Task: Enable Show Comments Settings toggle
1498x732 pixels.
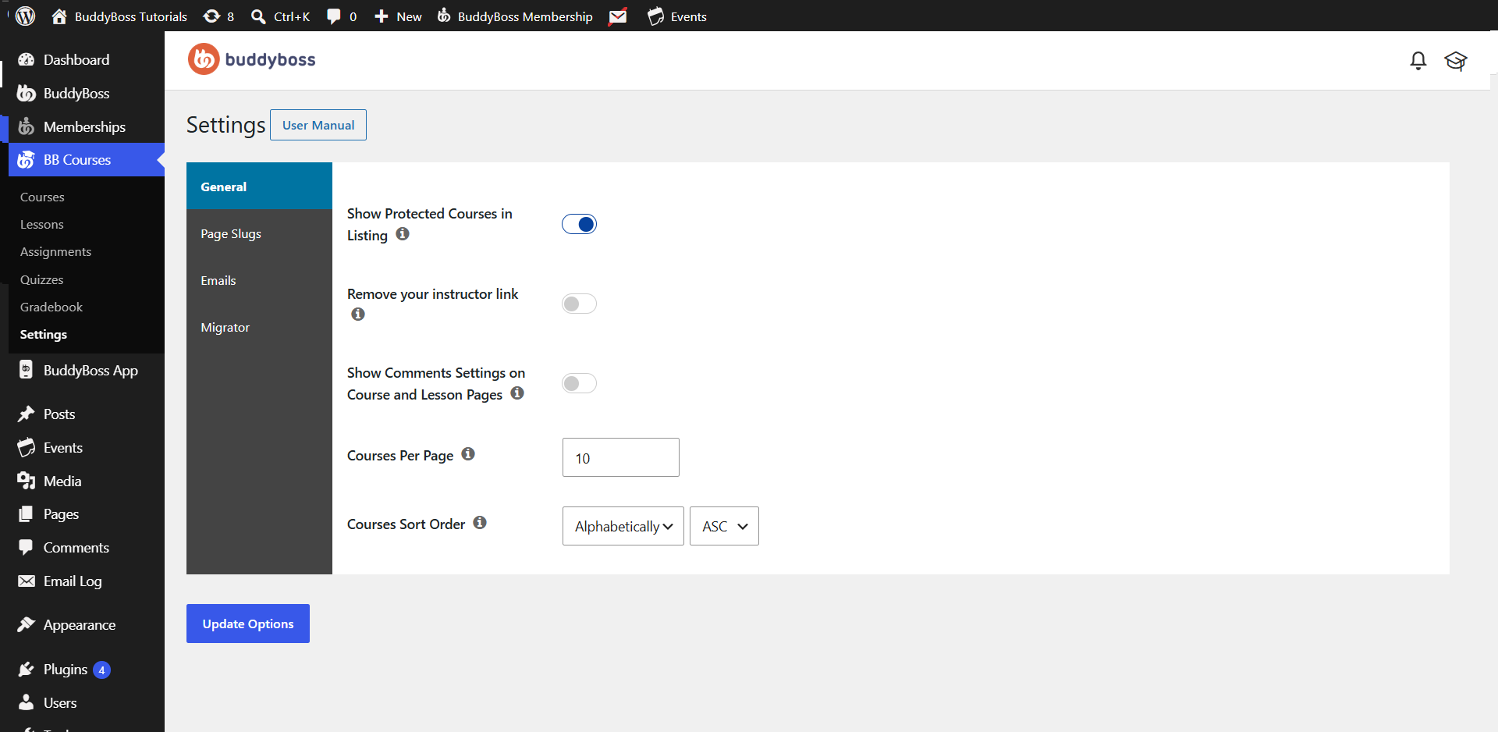Action: click(x=579, y=383)
